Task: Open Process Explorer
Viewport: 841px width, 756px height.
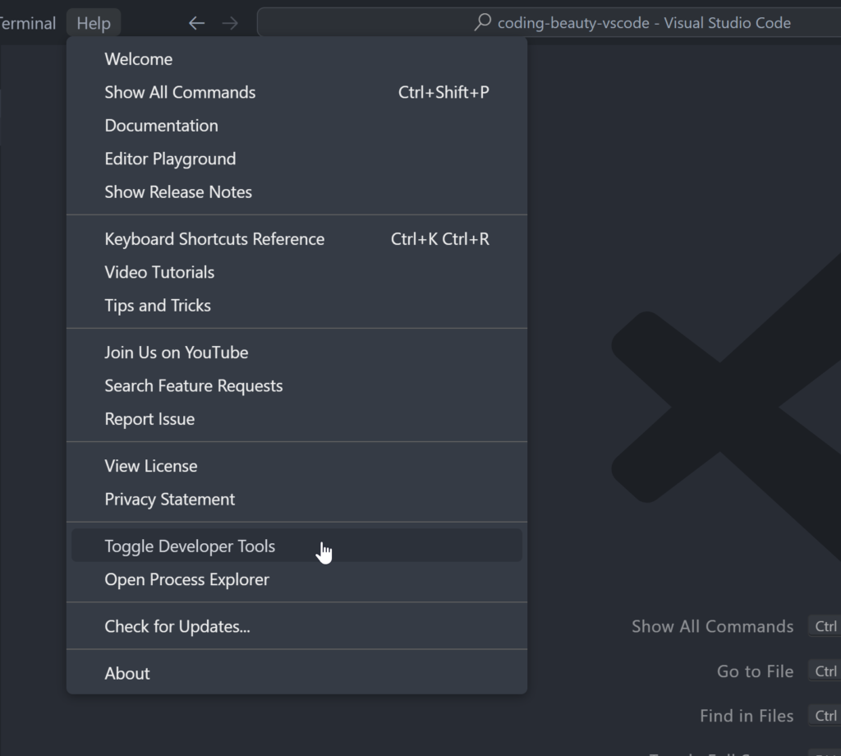Action: coord(186,579)
